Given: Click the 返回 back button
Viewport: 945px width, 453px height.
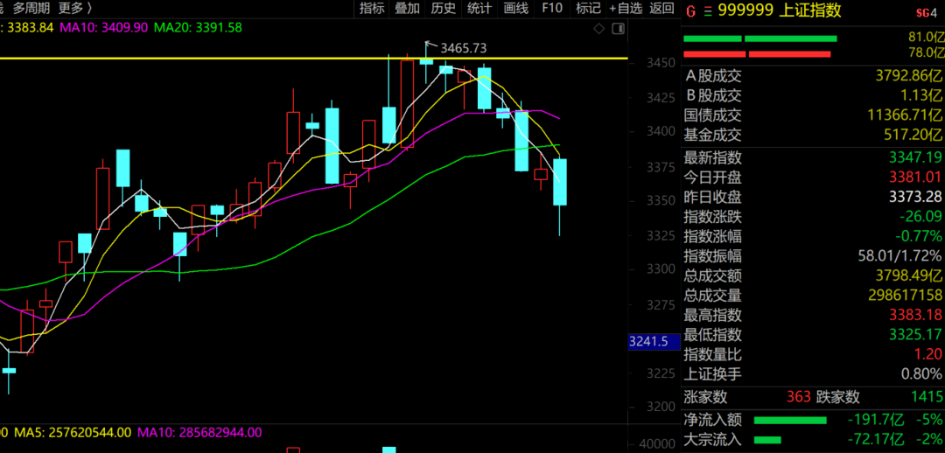Looking at the screenshot, I should [661, 9].
